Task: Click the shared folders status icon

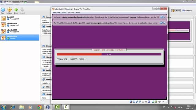Action: point(143,102)
